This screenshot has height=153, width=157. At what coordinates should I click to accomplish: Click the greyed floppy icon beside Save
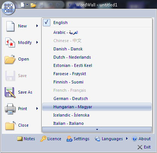point(10,76)
